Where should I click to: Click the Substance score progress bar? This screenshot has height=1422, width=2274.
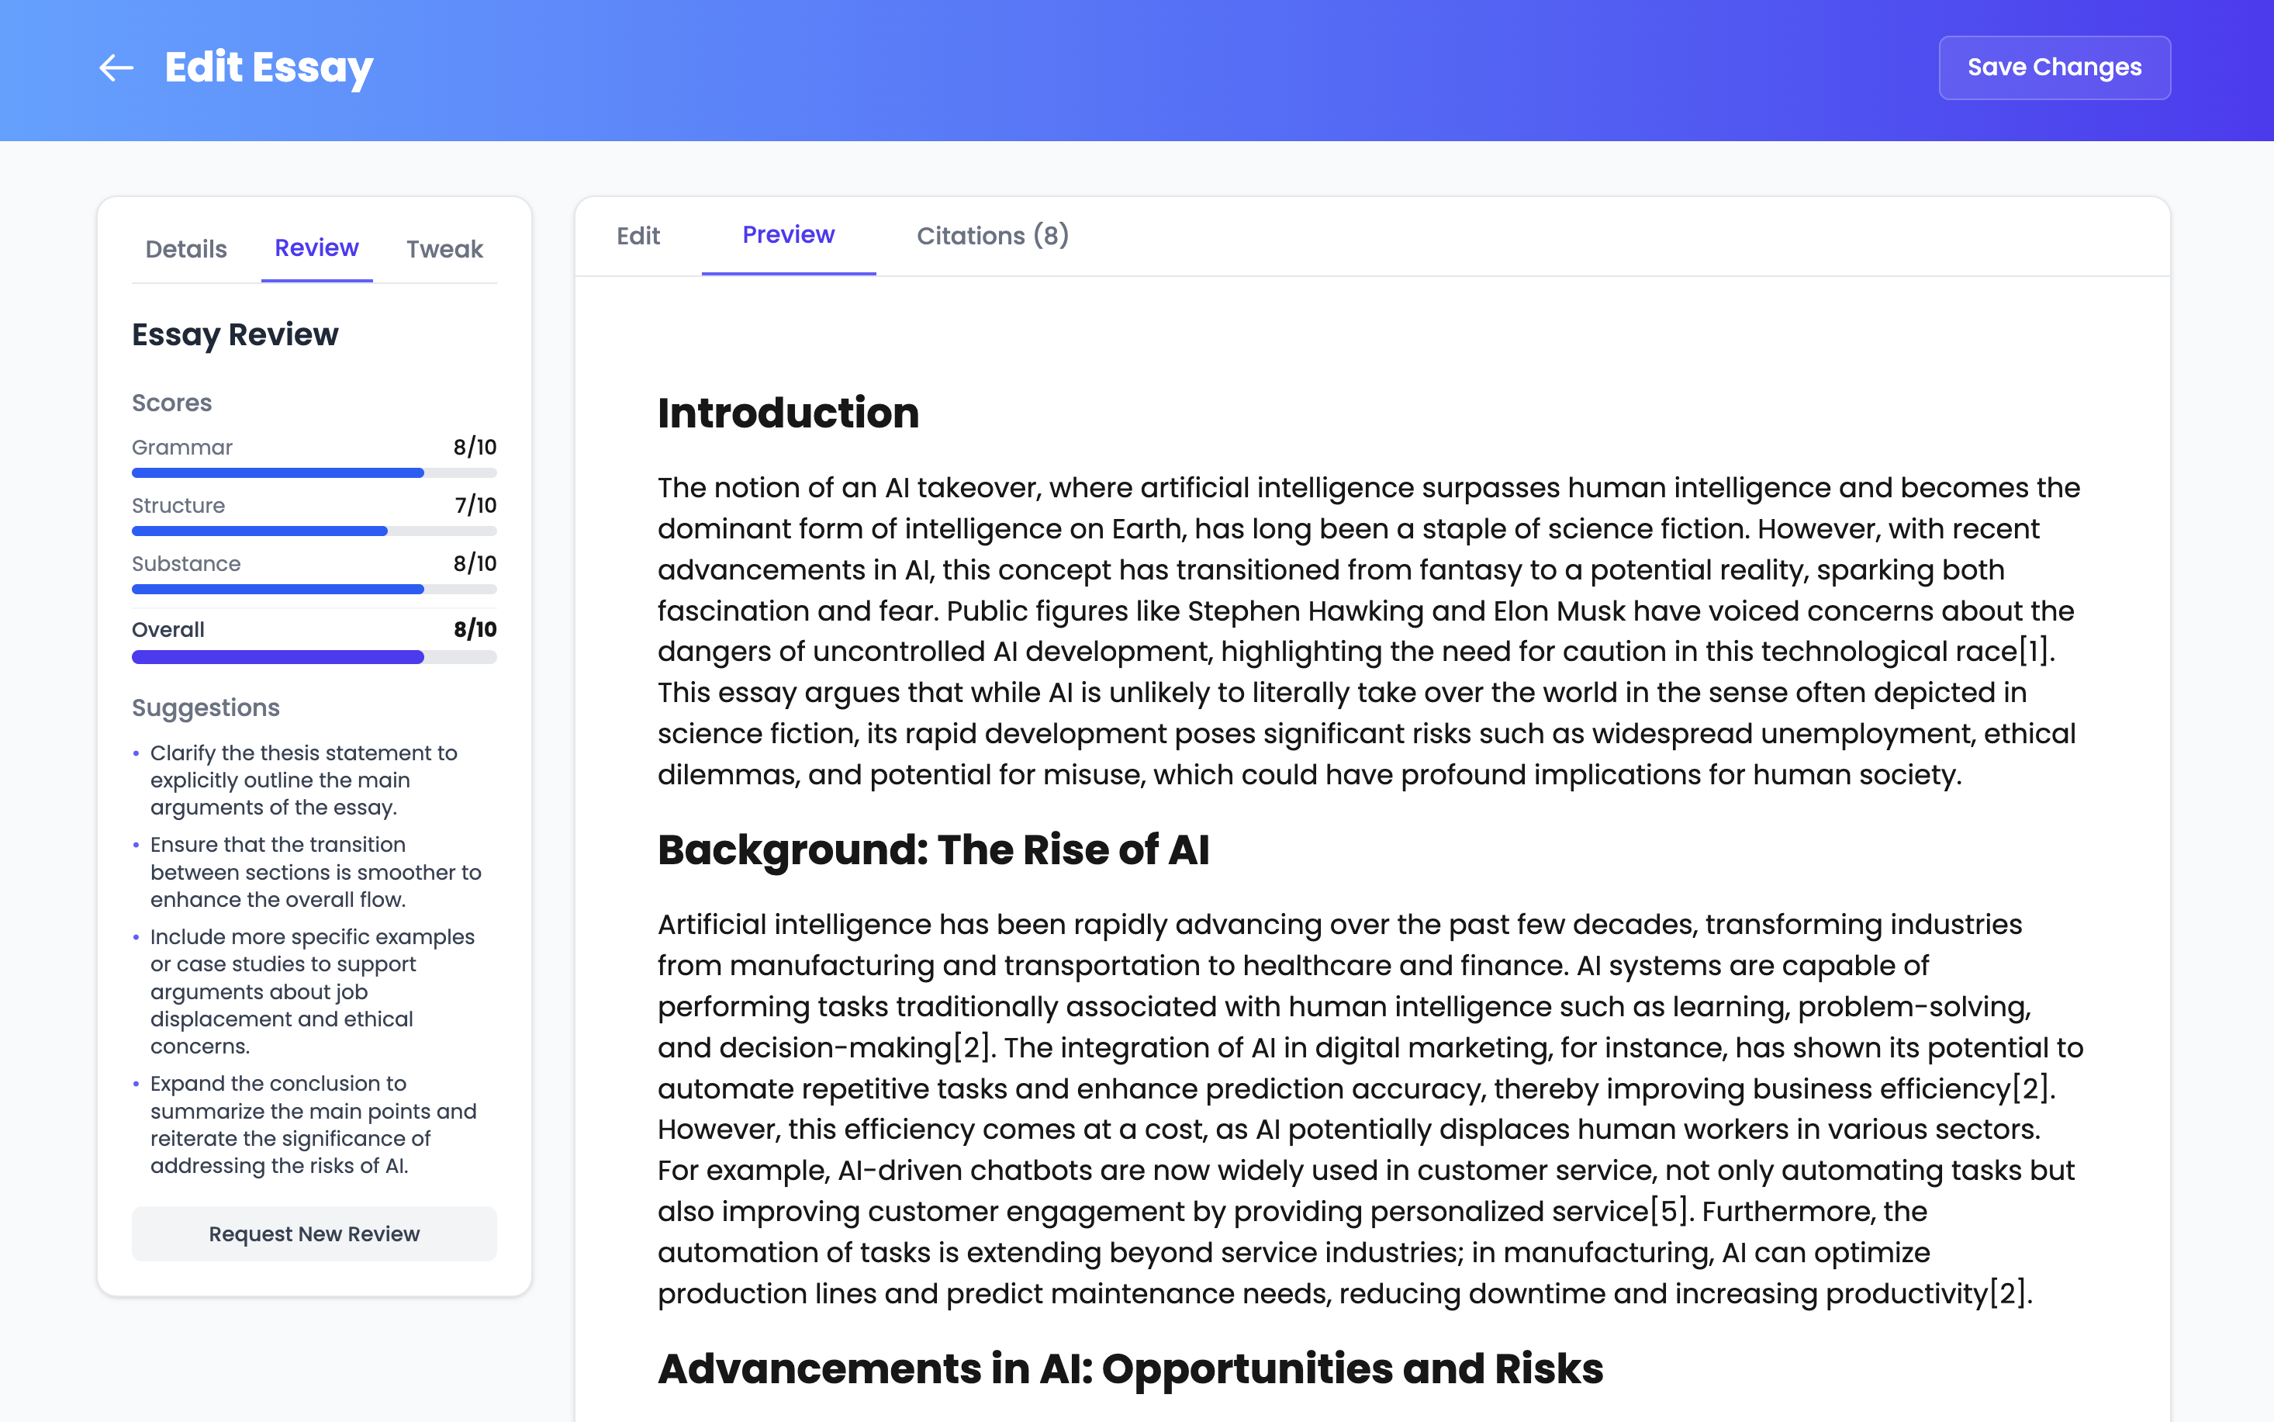coord(314,590)
